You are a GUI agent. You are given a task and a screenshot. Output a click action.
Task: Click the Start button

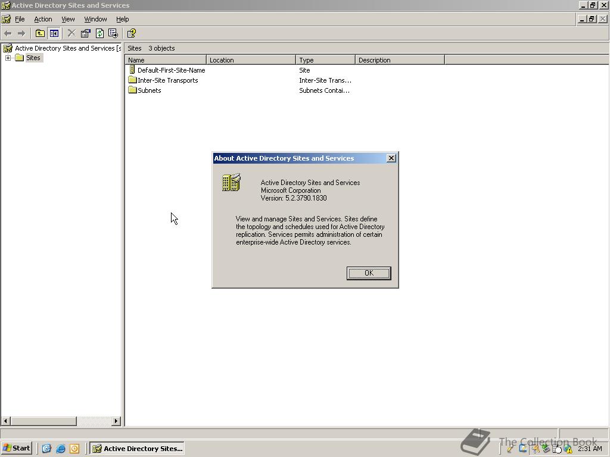click(16, 448)
